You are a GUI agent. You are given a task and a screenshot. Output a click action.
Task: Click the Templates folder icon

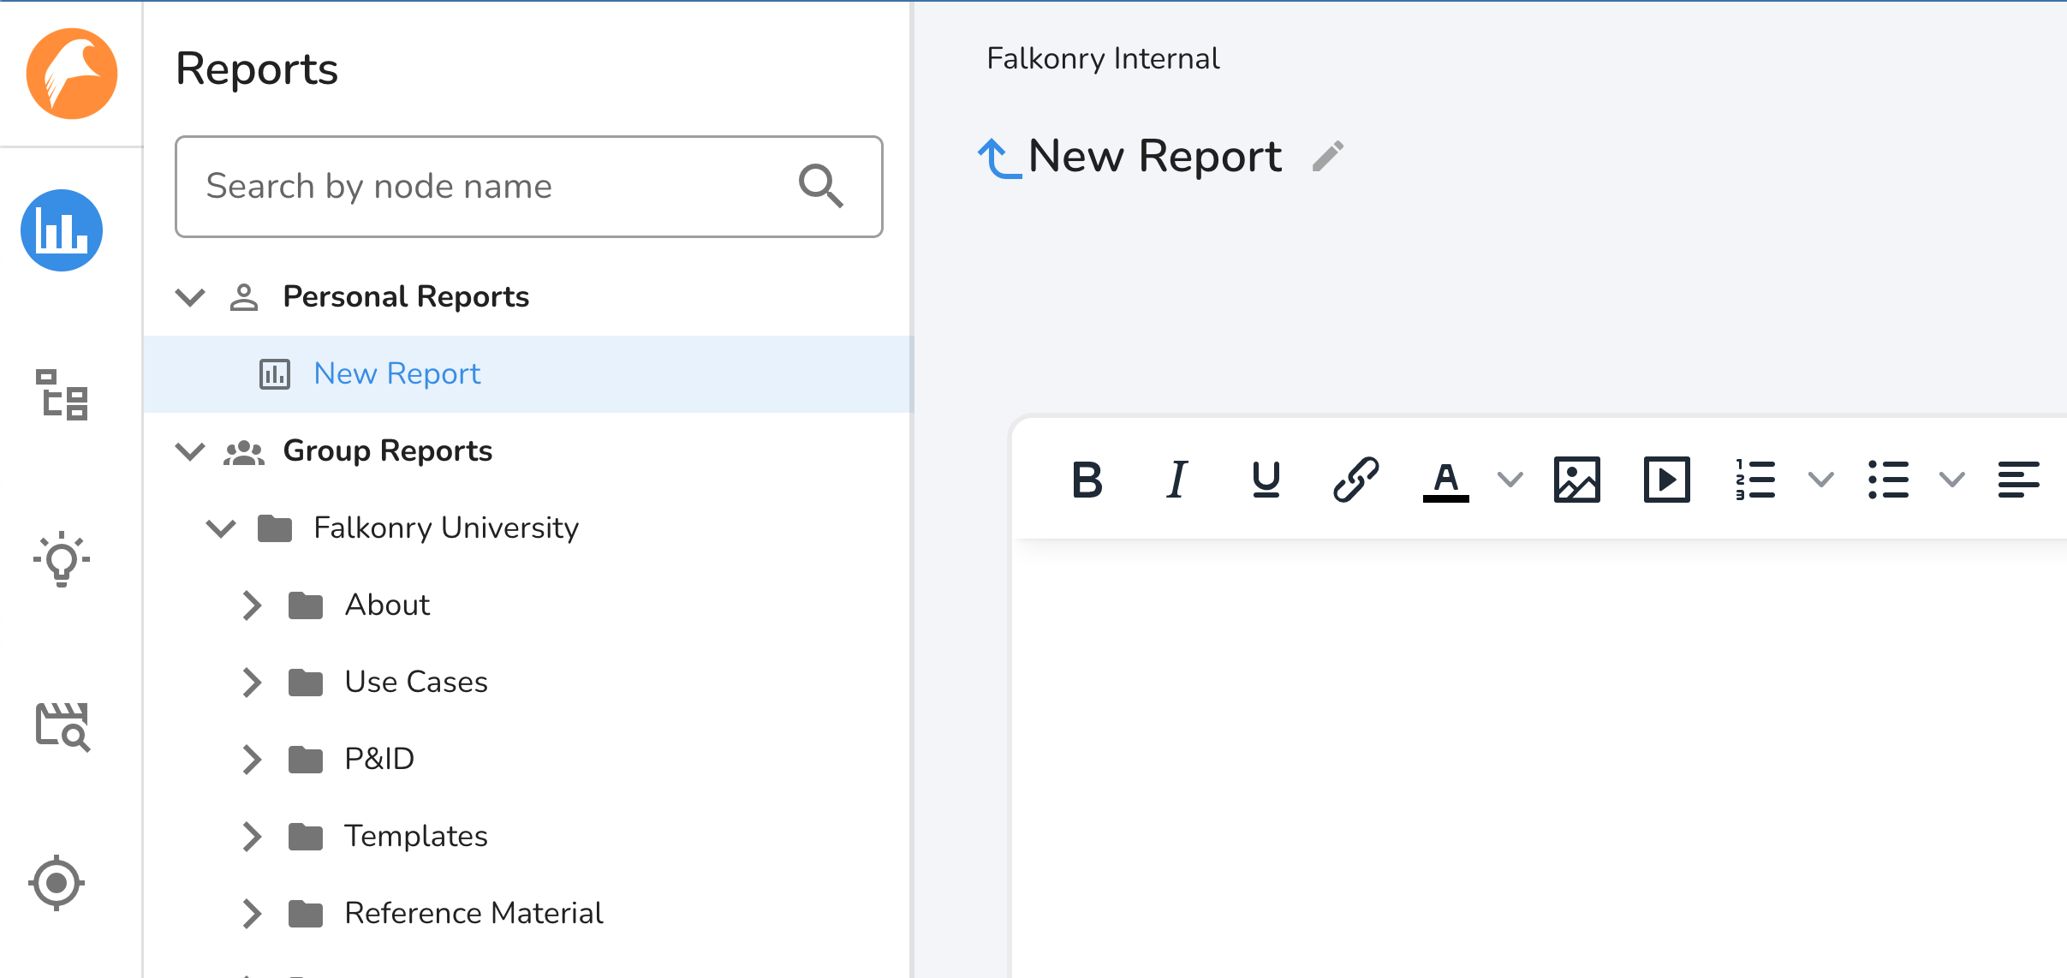pos(306,837)
